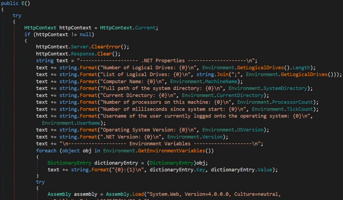Click the "null" keyword in the if condition
Screen dimensions: 343x200
coord(85,35)
